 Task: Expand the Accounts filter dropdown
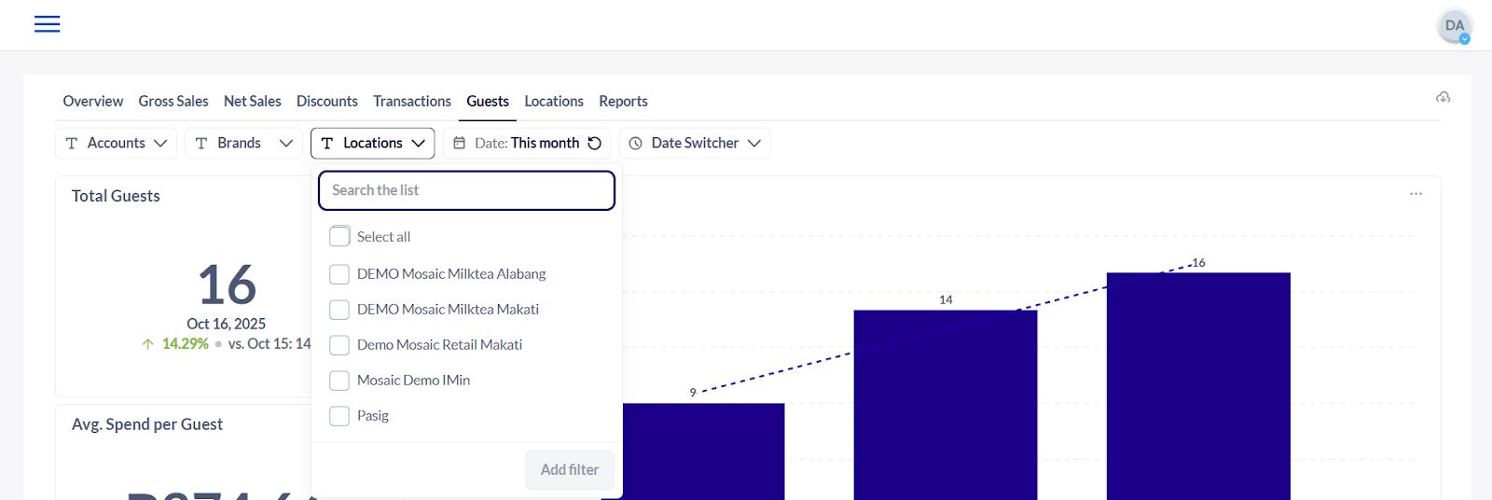click(116, 143)
